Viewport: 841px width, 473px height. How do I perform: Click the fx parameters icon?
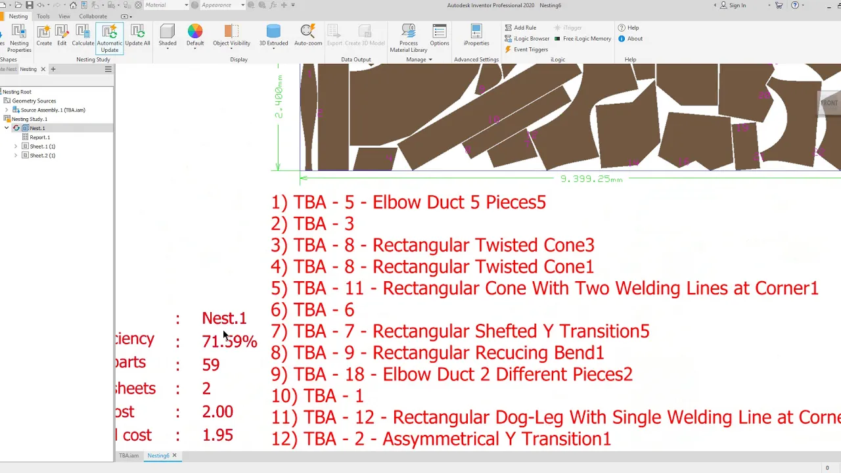pos(272,5)
